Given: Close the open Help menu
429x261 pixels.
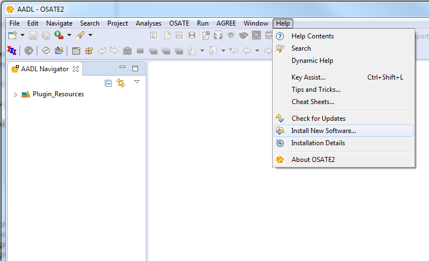Looking at the screenshot, I should coord(283,23).
